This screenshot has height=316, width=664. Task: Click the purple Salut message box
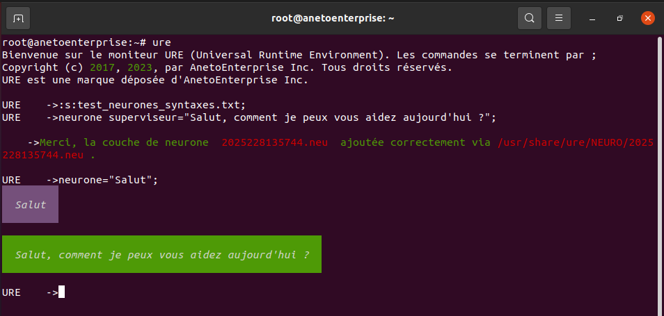pyautogui.click(x=30, y=204)
